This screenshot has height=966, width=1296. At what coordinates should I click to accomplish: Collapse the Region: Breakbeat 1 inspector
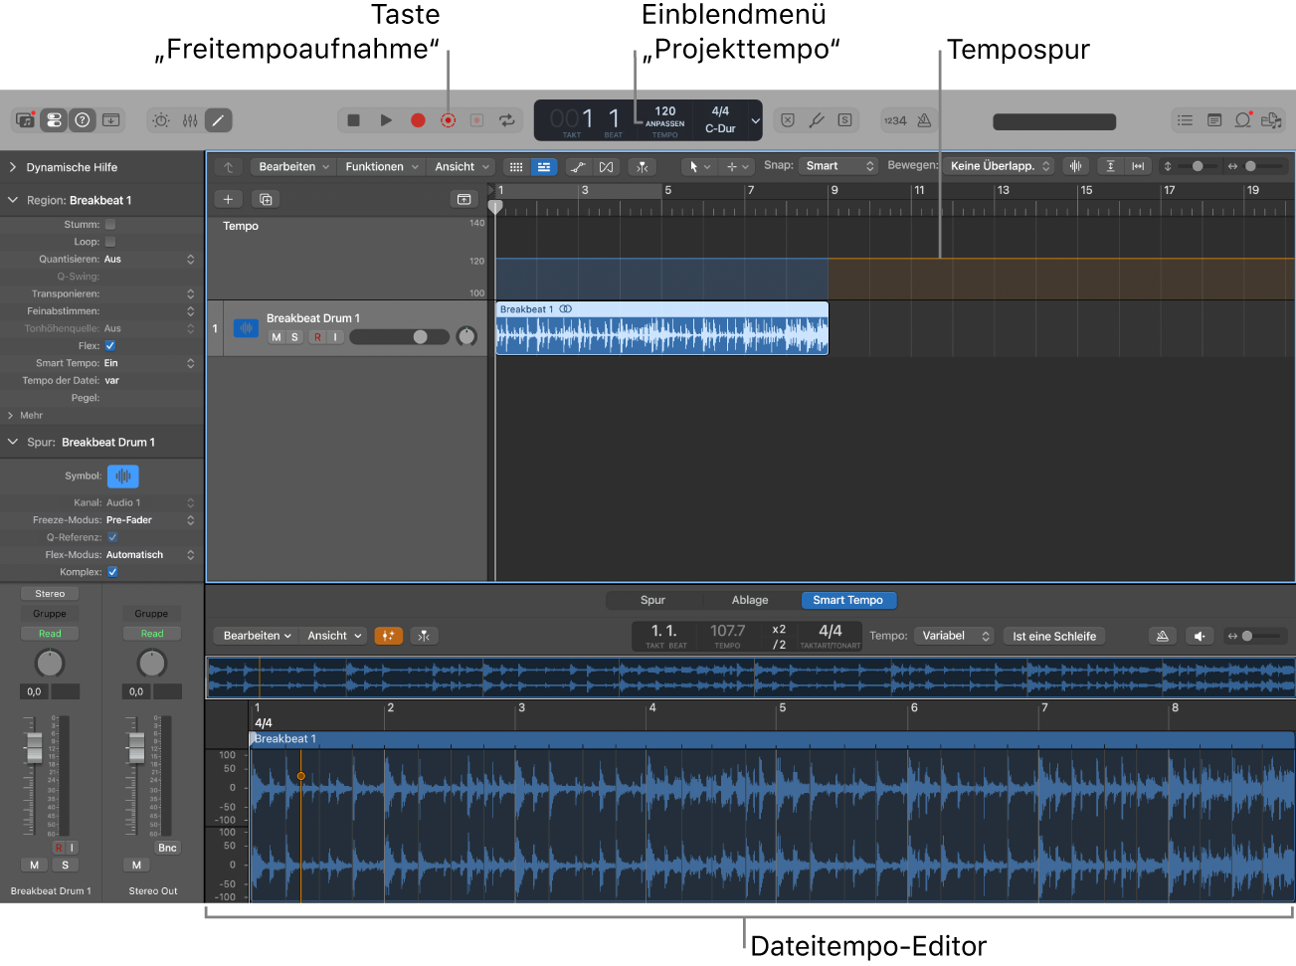pyautogui.click(x=13, y=200)
